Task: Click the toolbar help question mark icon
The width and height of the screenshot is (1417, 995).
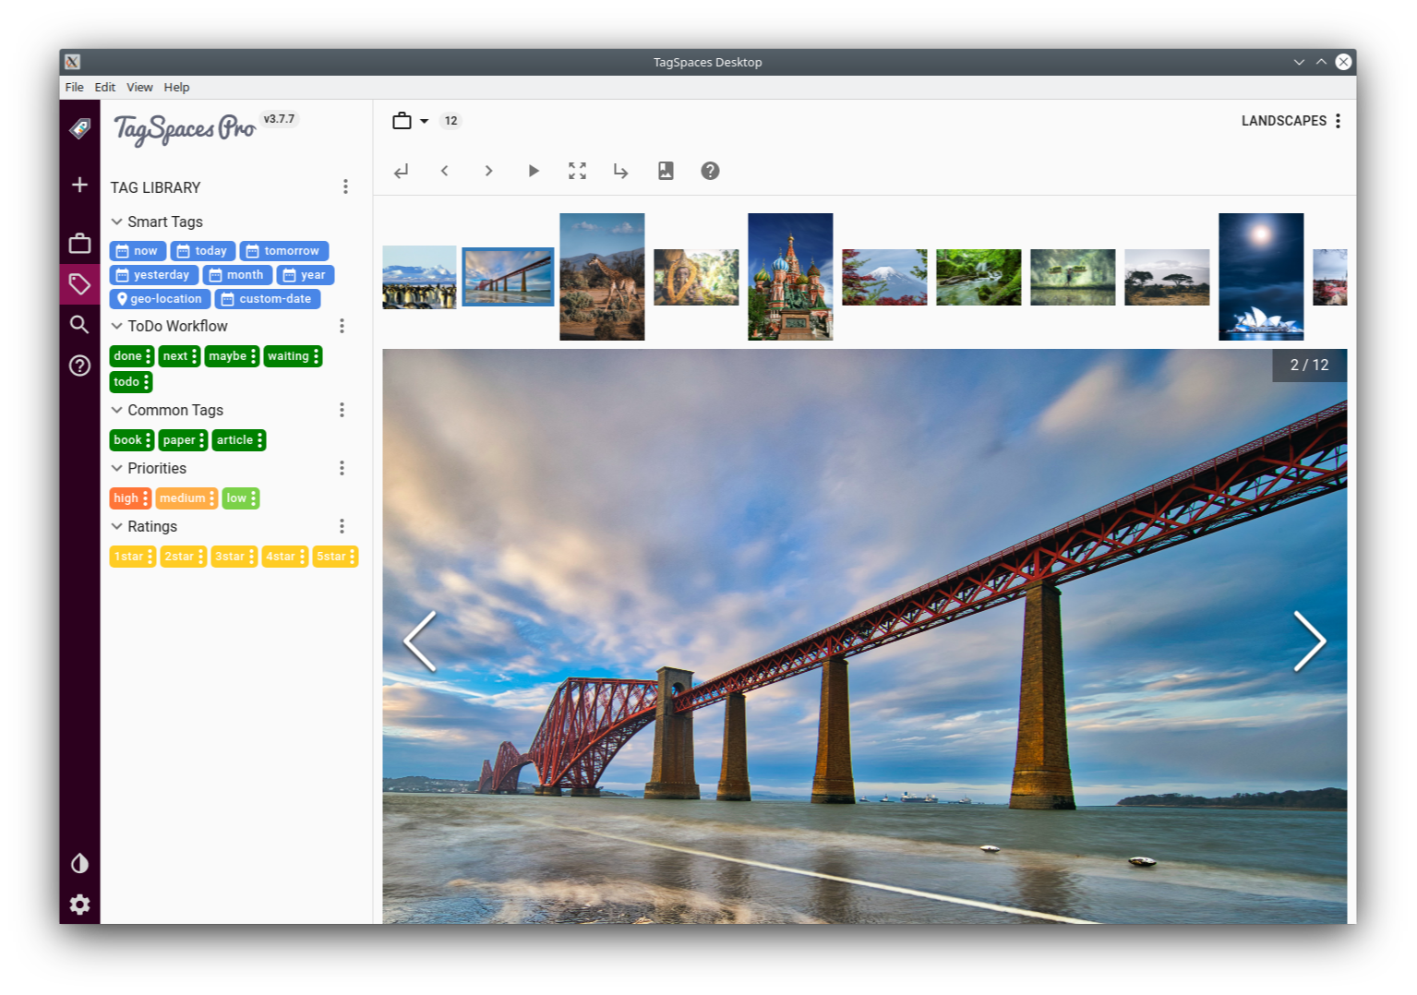Action: pos(710,171)
